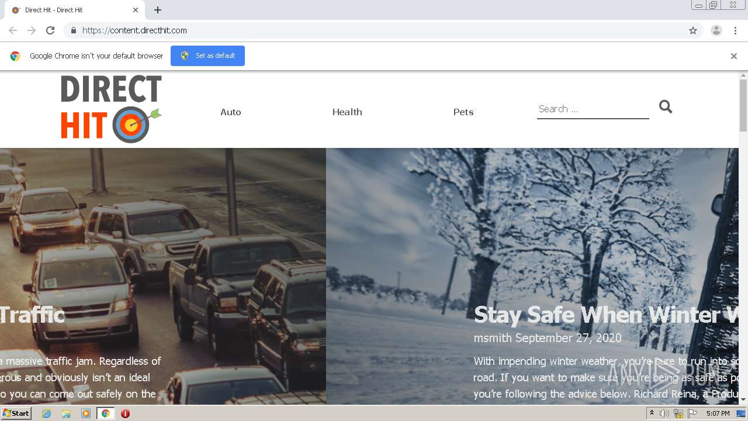Restore down the Chrome window
Image resolution: width=748 pixels, height=421 pixels.
(714, 5)
